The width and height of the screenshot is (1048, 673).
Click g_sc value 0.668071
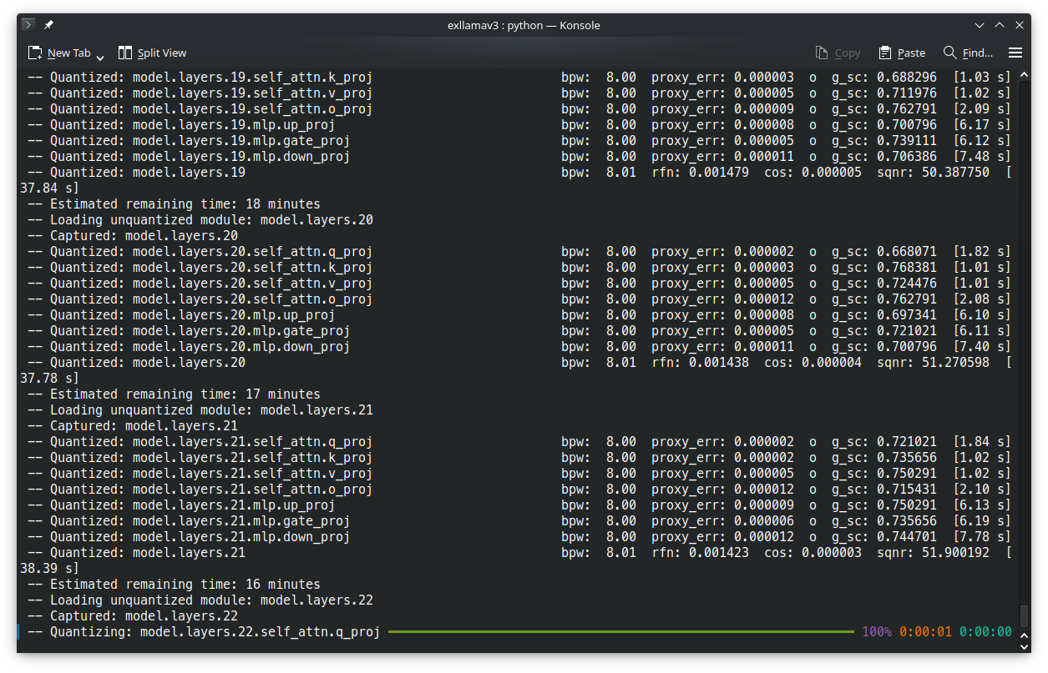point(907,252)
